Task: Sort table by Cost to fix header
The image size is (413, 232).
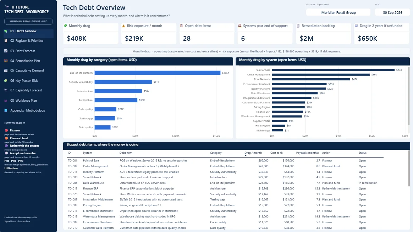Action: 276,153
